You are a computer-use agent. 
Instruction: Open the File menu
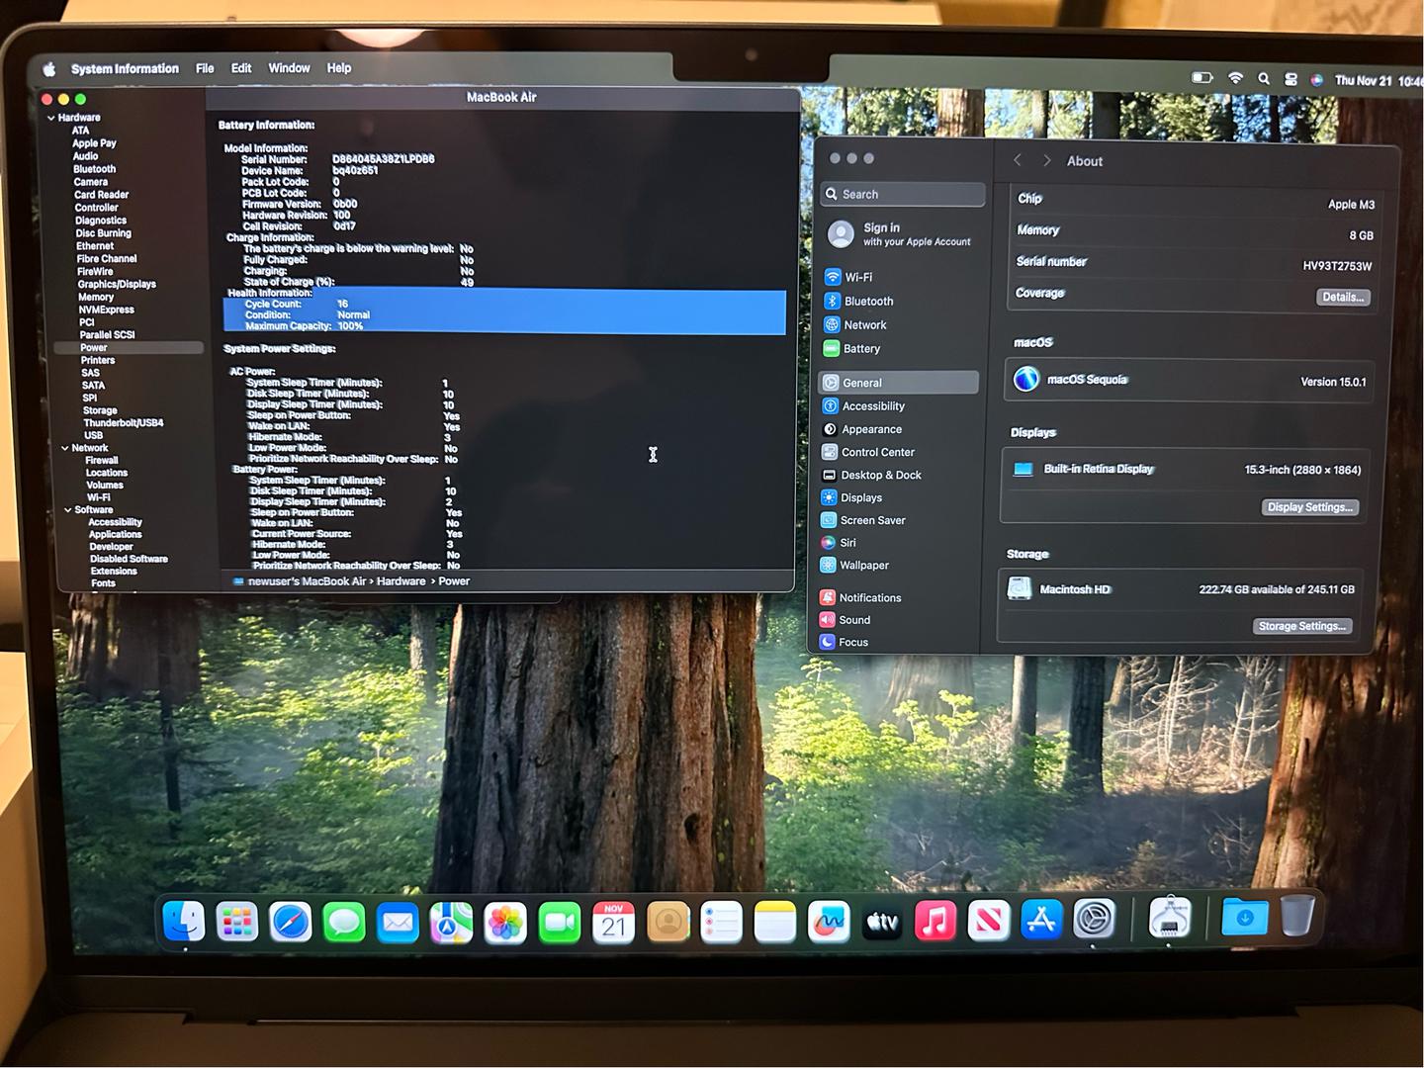205,68
